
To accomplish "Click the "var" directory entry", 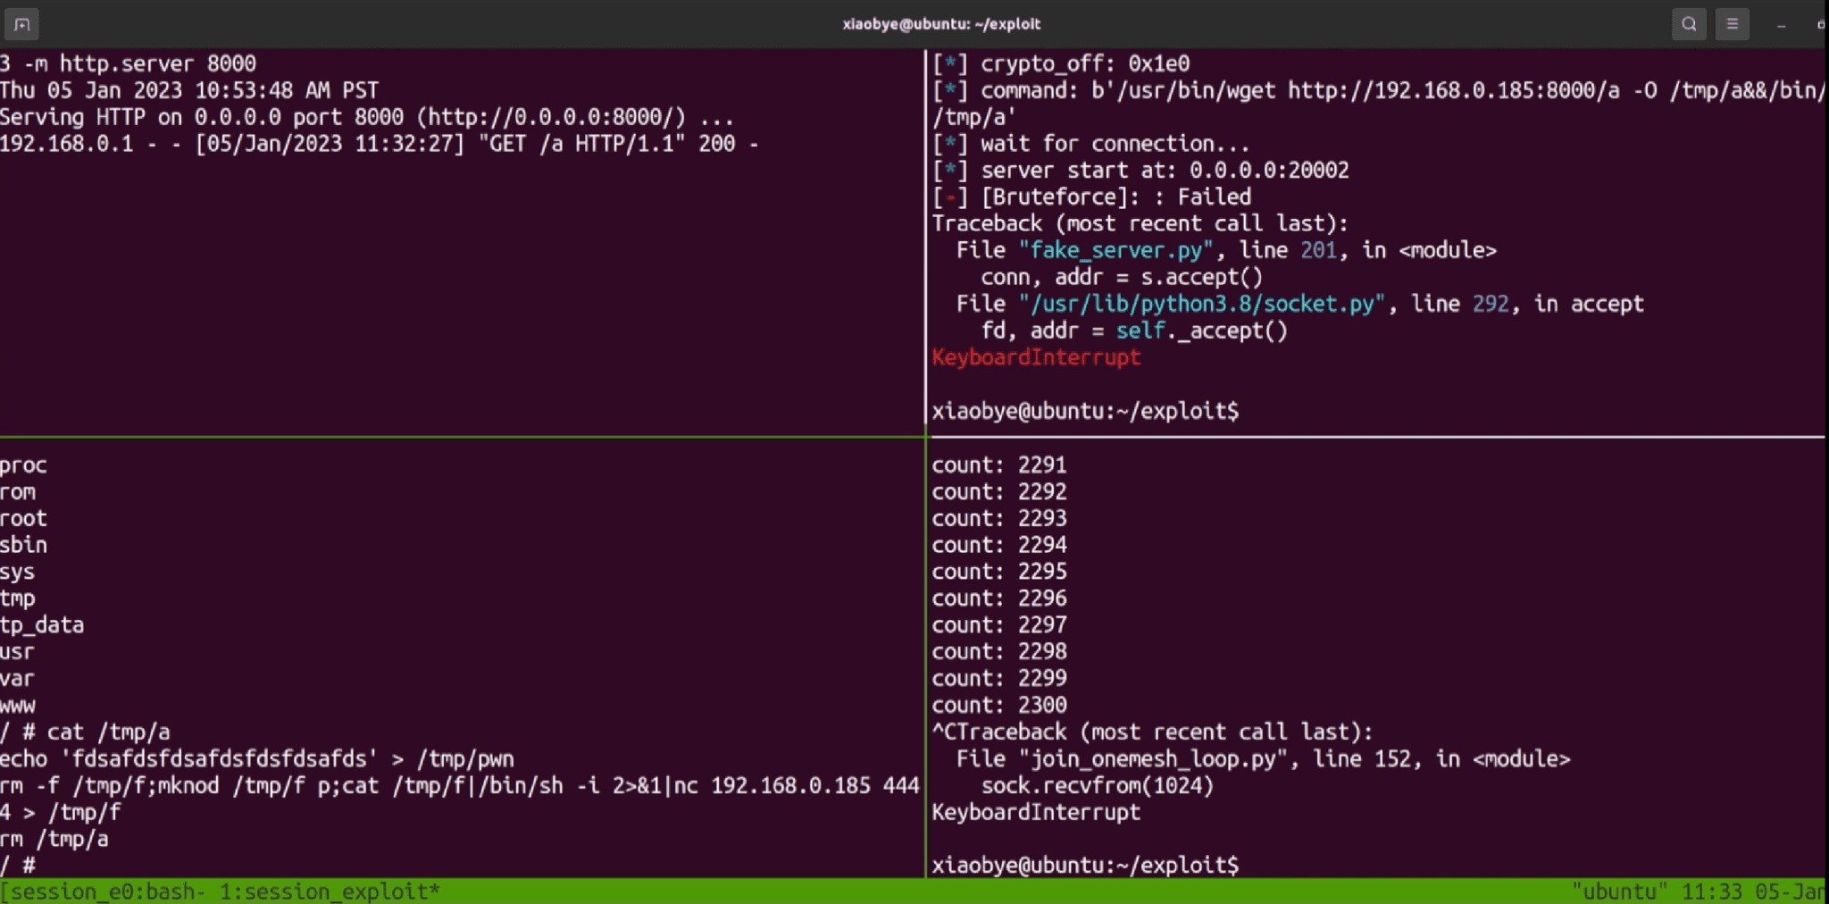I will point(18,679).
